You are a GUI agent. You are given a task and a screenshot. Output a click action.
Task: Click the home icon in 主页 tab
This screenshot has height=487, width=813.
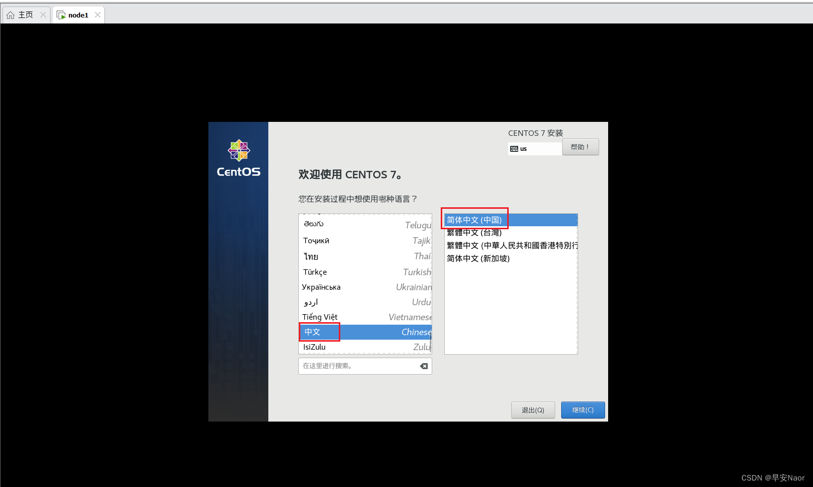tap(10, 15)
